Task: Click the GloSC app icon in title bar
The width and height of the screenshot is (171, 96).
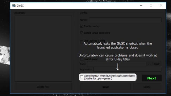Action: tap(14, 6)
